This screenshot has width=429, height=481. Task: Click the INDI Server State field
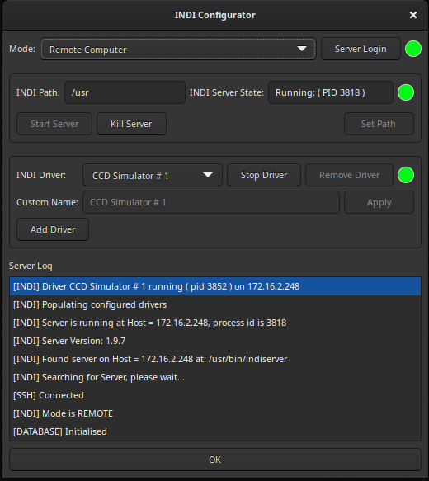coord(331,92)
